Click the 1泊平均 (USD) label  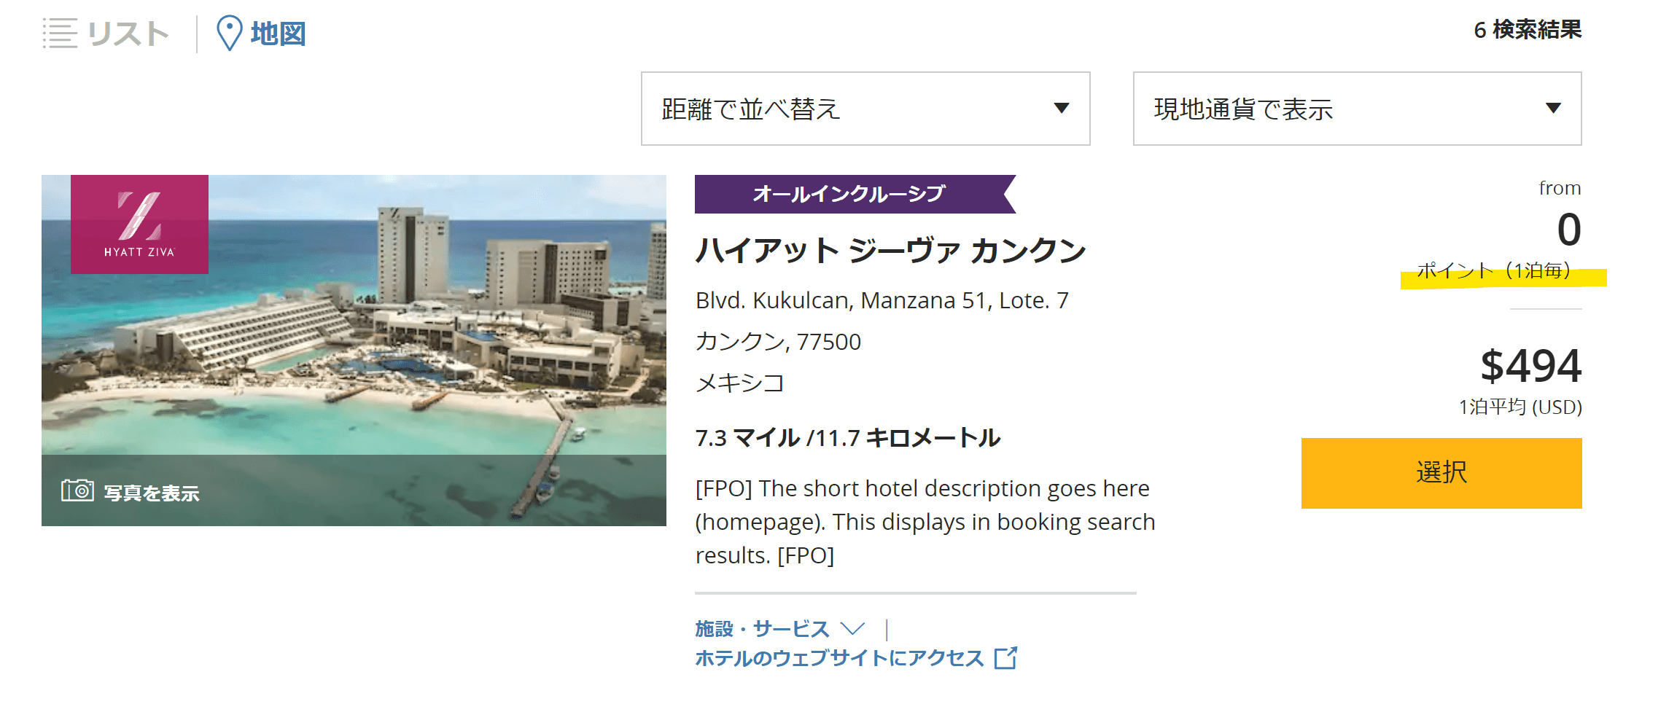(x=1520, y=407)
